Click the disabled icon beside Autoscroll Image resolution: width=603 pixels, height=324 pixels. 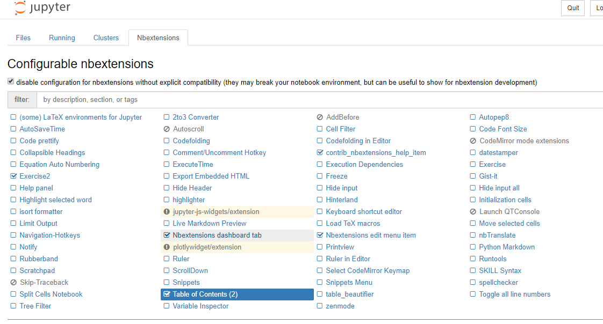coord(167,129)
